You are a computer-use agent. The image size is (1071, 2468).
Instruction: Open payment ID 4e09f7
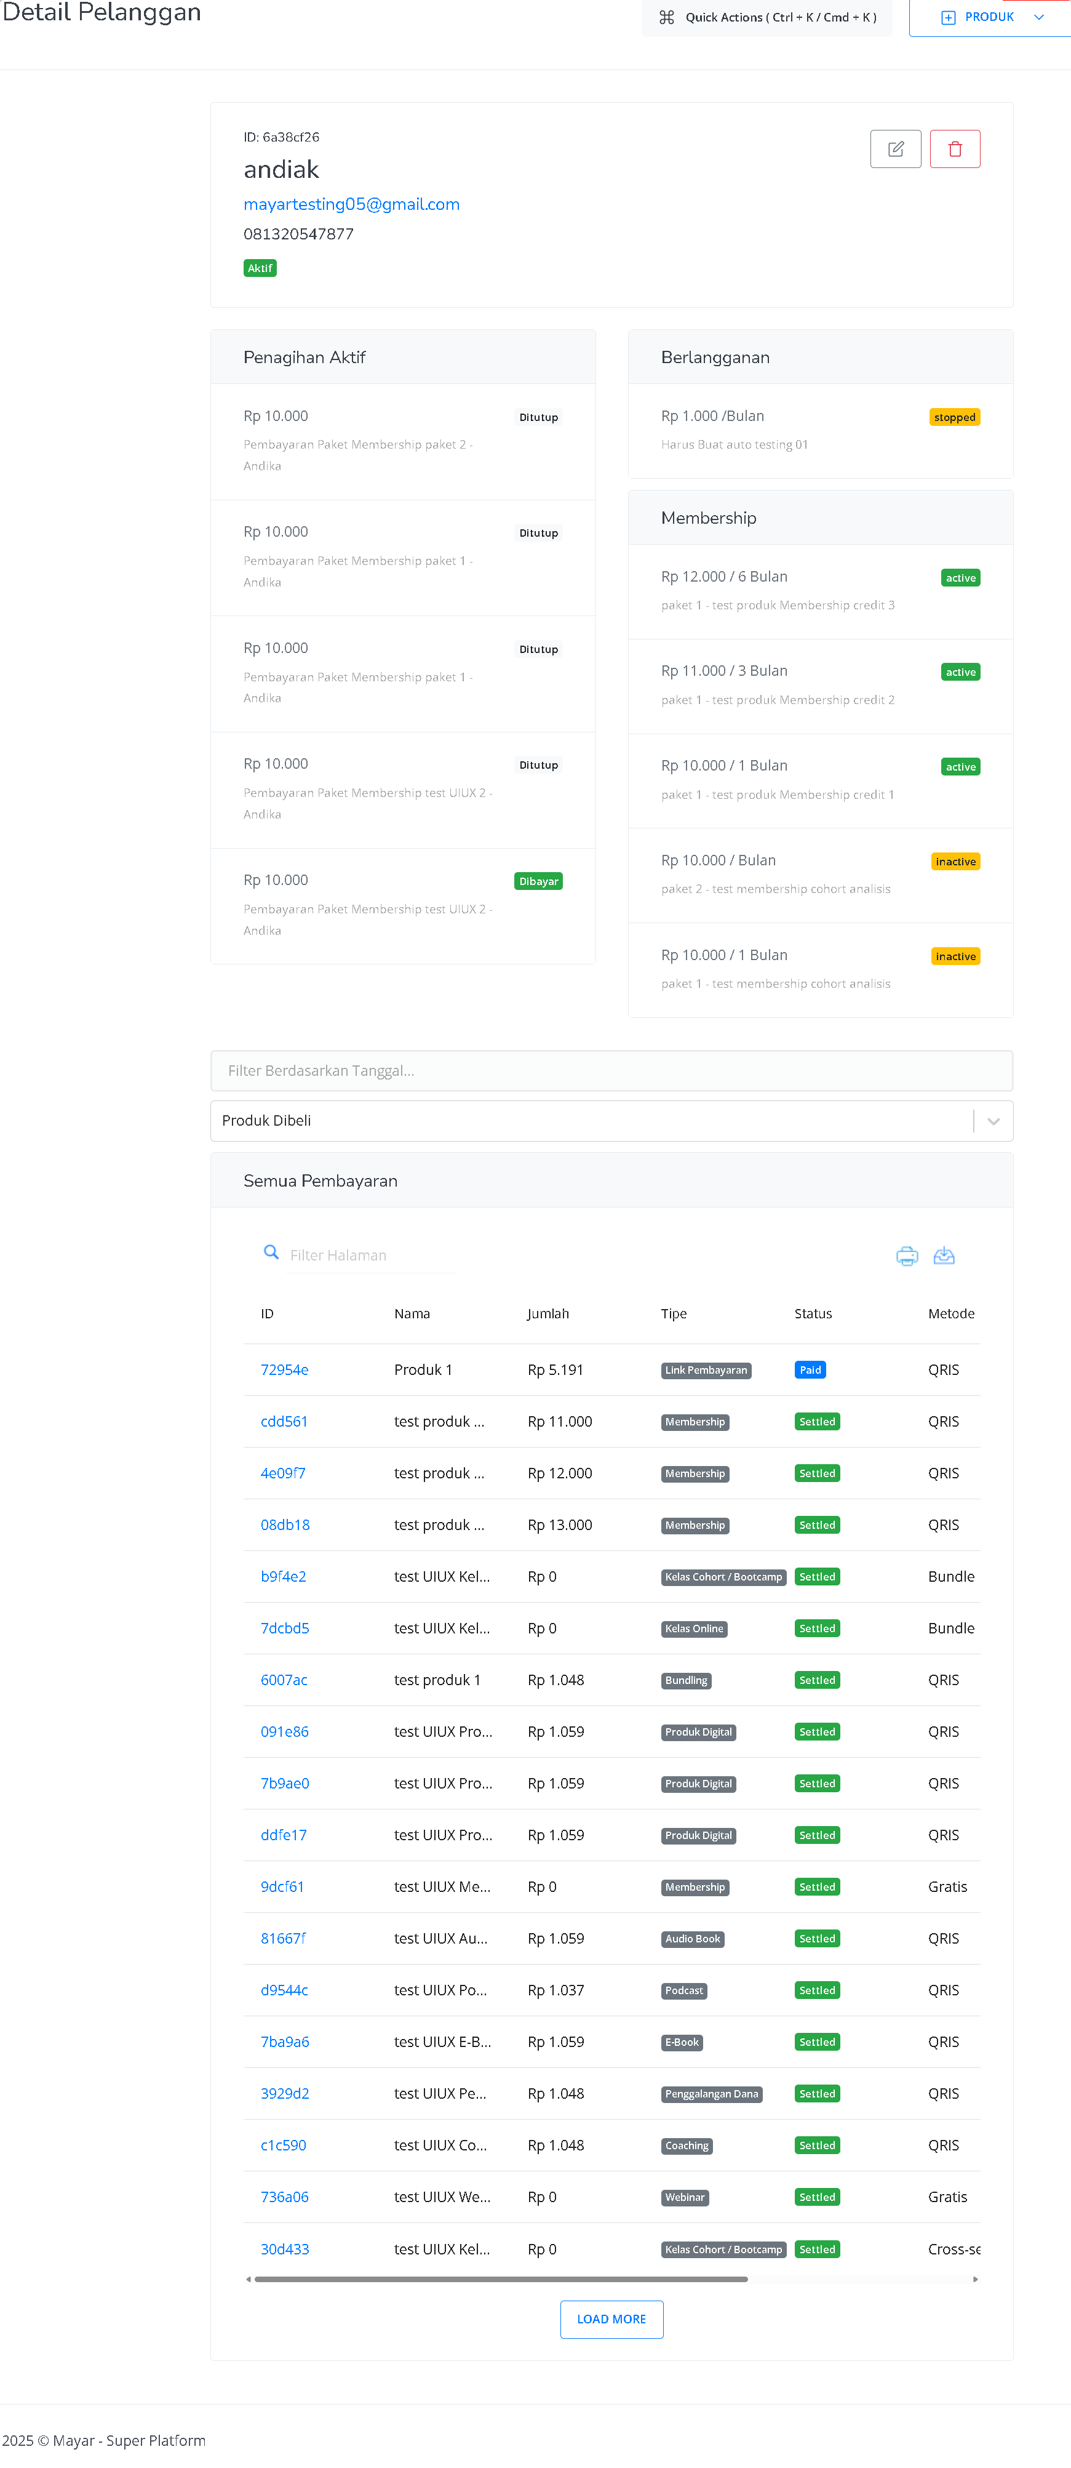click(x=282, y=1473)
